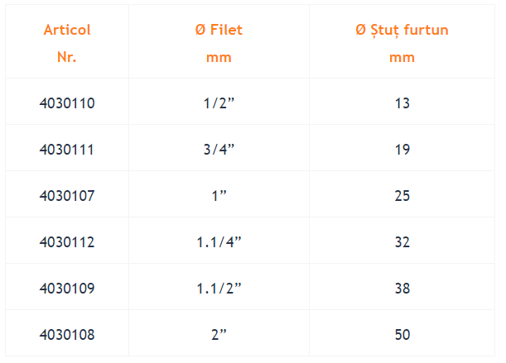Select the 1/2" thread size cell

click(219, 103)
